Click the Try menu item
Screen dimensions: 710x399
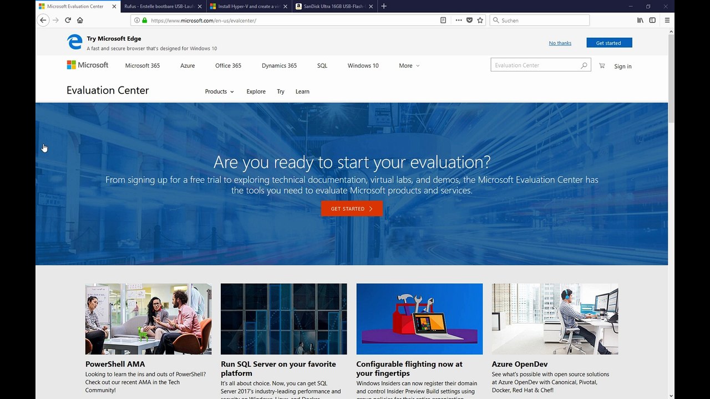pos(281,91)
